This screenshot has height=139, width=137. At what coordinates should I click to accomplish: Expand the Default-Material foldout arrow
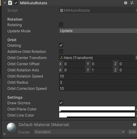click(x=5, y=134)
